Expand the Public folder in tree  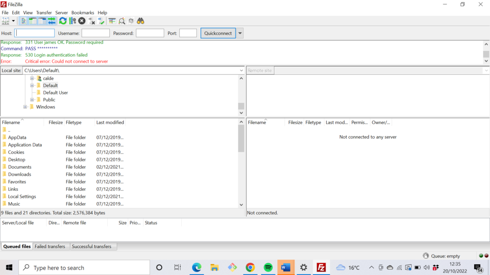(32, 100)
